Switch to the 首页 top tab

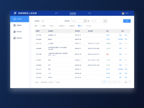click(x=56, y=13)
